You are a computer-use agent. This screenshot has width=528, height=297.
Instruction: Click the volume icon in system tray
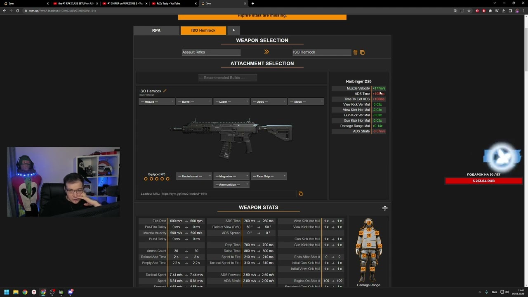point(507,292)
